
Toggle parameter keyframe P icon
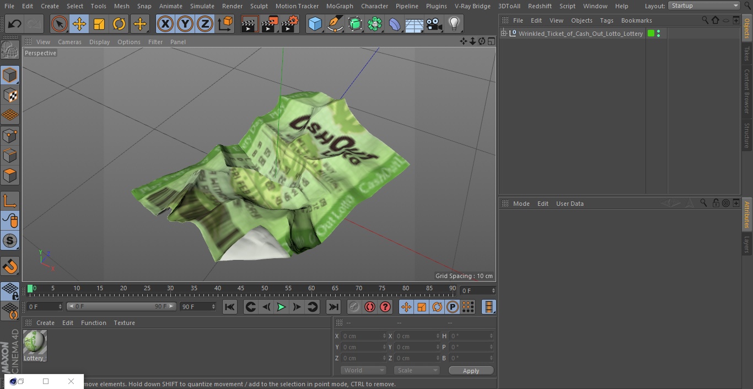(453, 307)
